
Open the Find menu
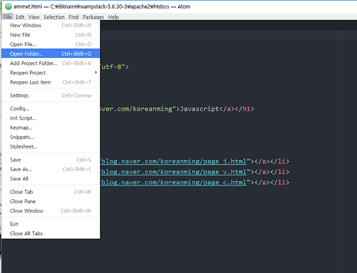coord(74,17)
